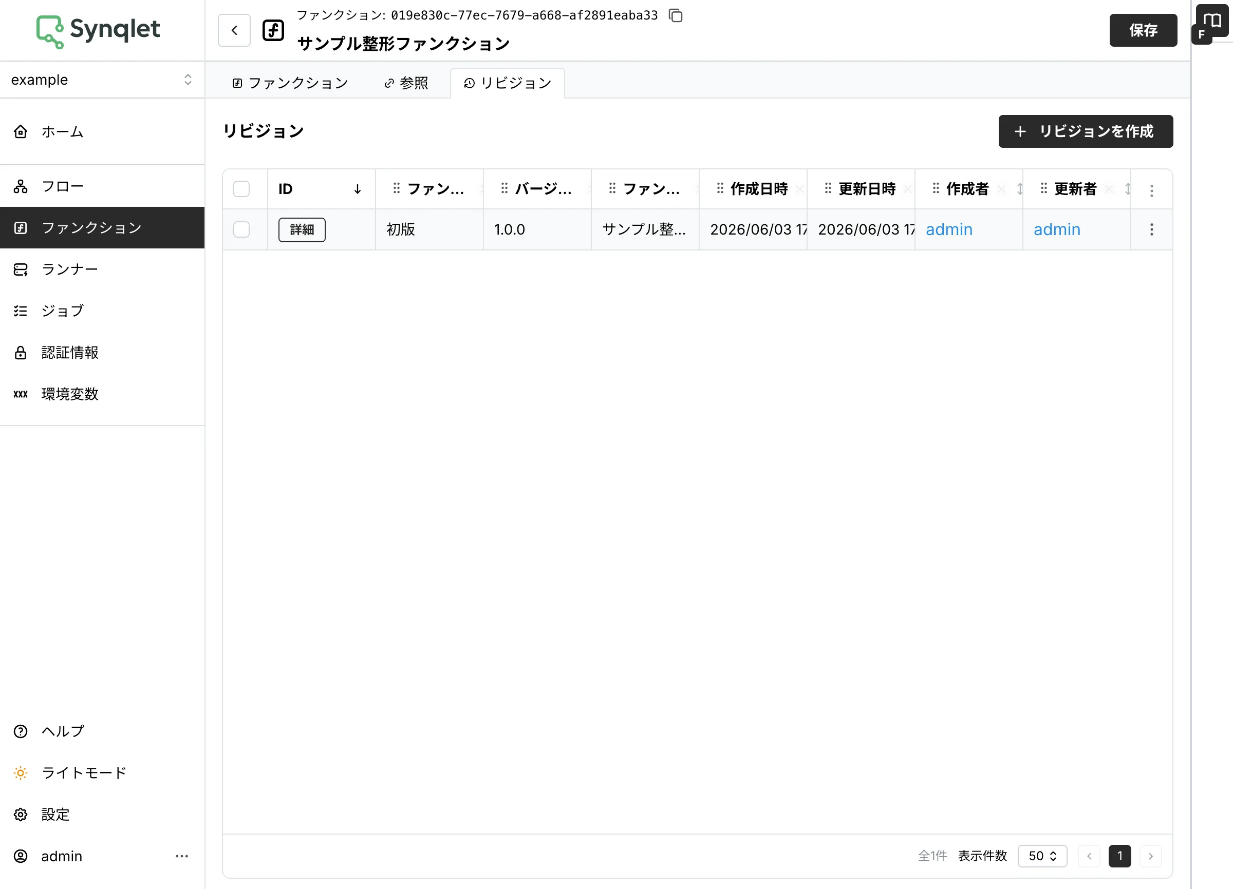Screen dimensions: 1233x889
Task: Toggle ライトモード theme
Action: [102, 773]
